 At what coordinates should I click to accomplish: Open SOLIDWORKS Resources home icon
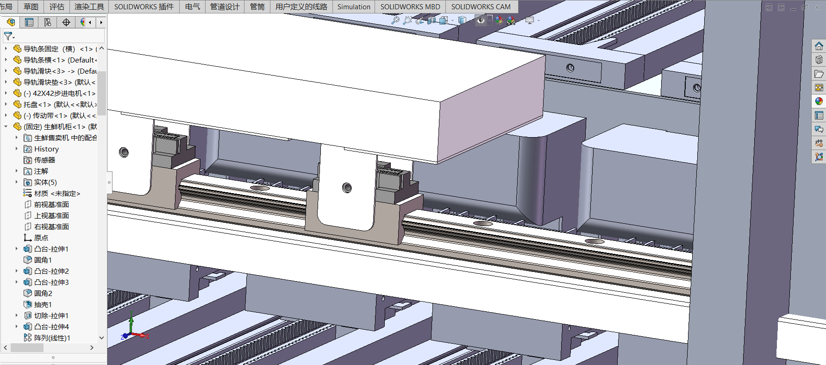point(819,46)
